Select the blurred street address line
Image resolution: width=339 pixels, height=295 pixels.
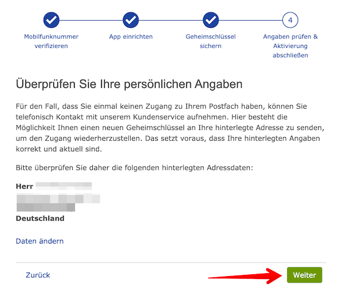pyautogui.click(x=58, y=199)
